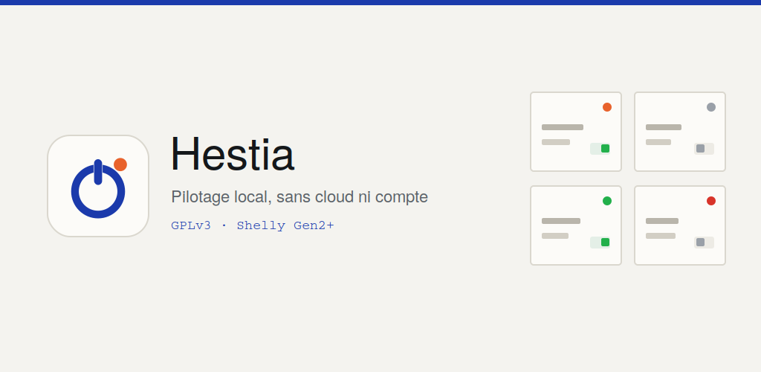
Task: Click the orange status dot on the top-left card
Action: coord(607,107)
